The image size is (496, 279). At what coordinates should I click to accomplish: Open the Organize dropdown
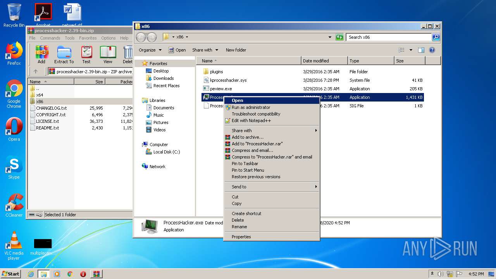click(x=150, y=50)
